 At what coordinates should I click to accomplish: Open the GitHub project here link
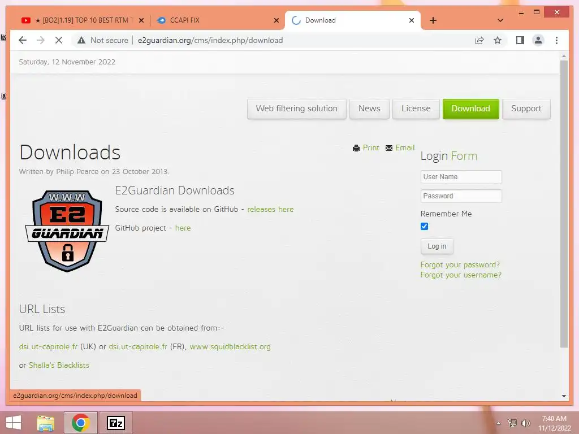point(183,228)
